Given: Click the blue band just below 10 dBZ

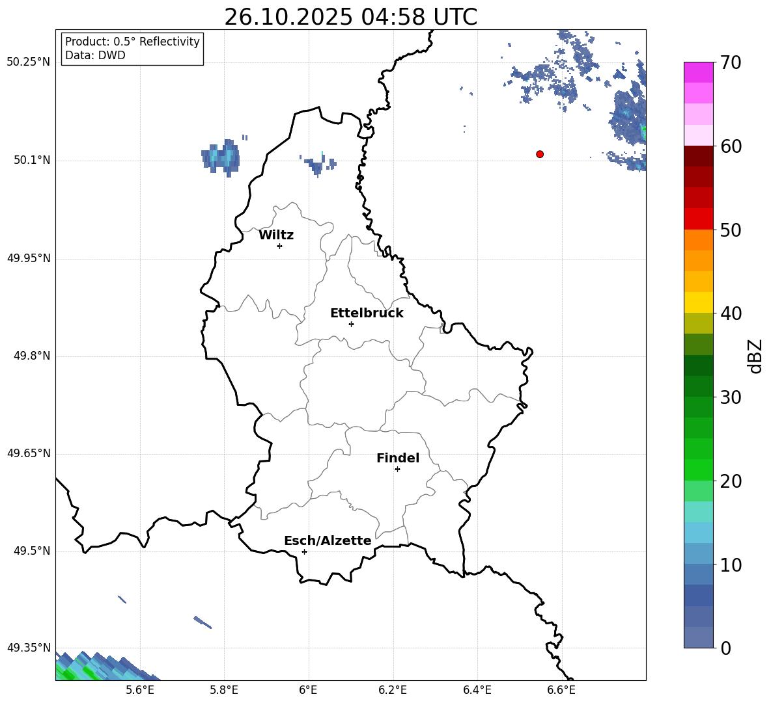Looking at the screenshot, I should [x=698, y=574].
